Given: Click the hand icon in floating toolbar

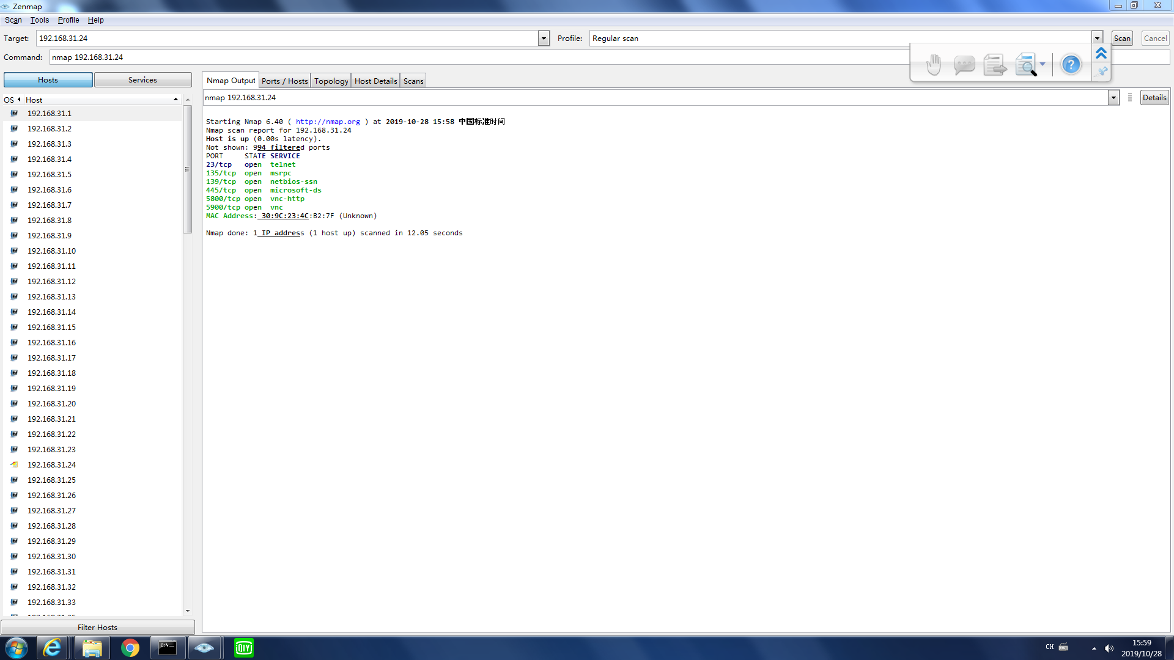Looking at the screenshot, I should [x=933, y=64].
